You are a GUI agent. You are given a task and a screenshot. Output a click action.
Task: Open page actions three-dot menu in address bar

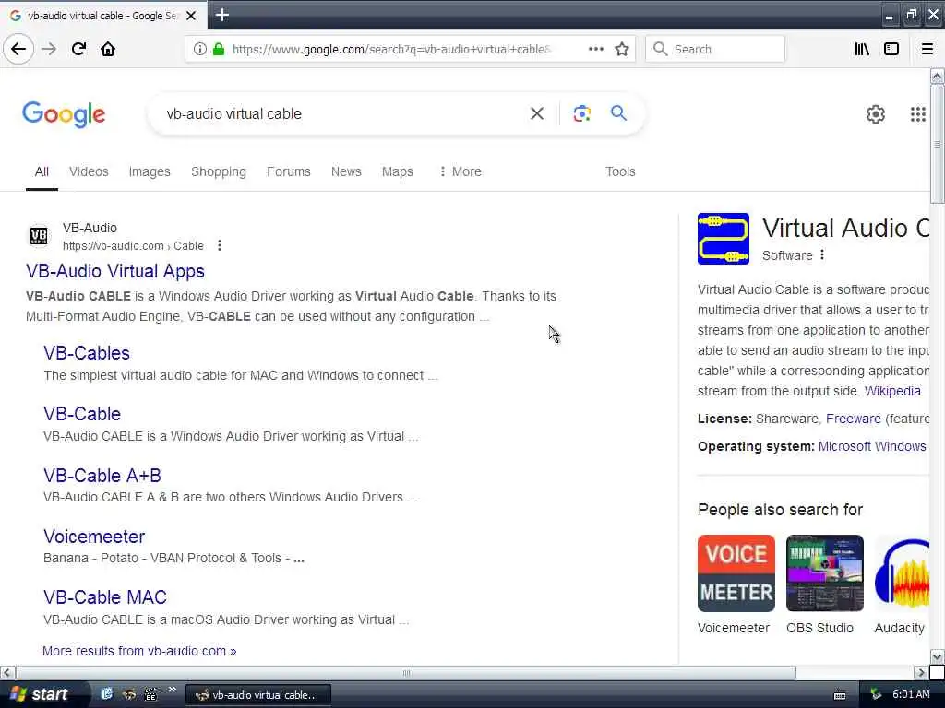[596, 49]
